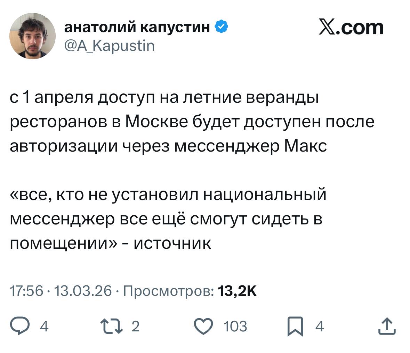The image size is (410, 353).
Task: Open the author's profile picture
Action: pyautogui.click(x=32, y=36)
